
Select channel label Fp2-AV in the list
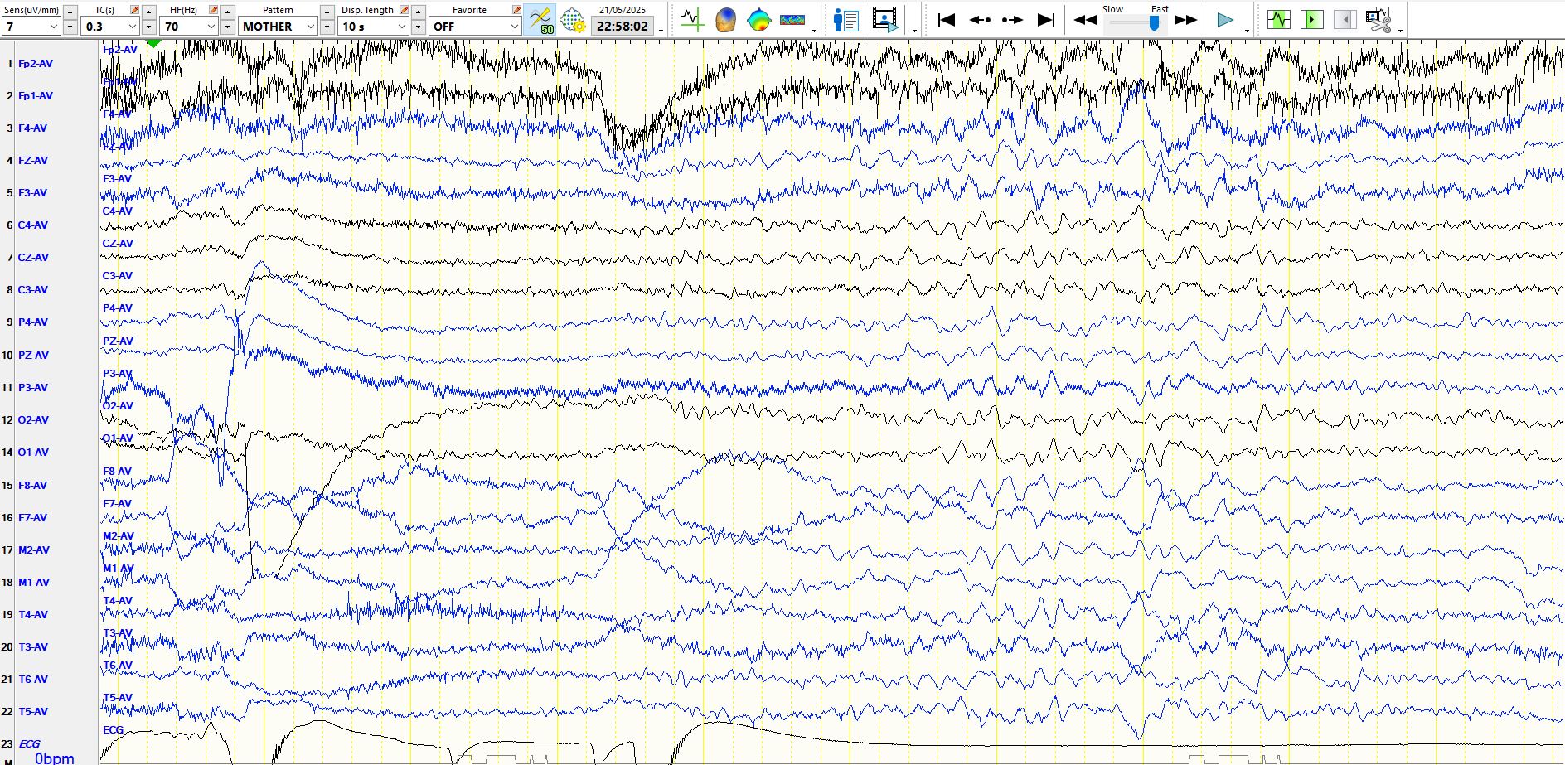(x=36, y=63)
